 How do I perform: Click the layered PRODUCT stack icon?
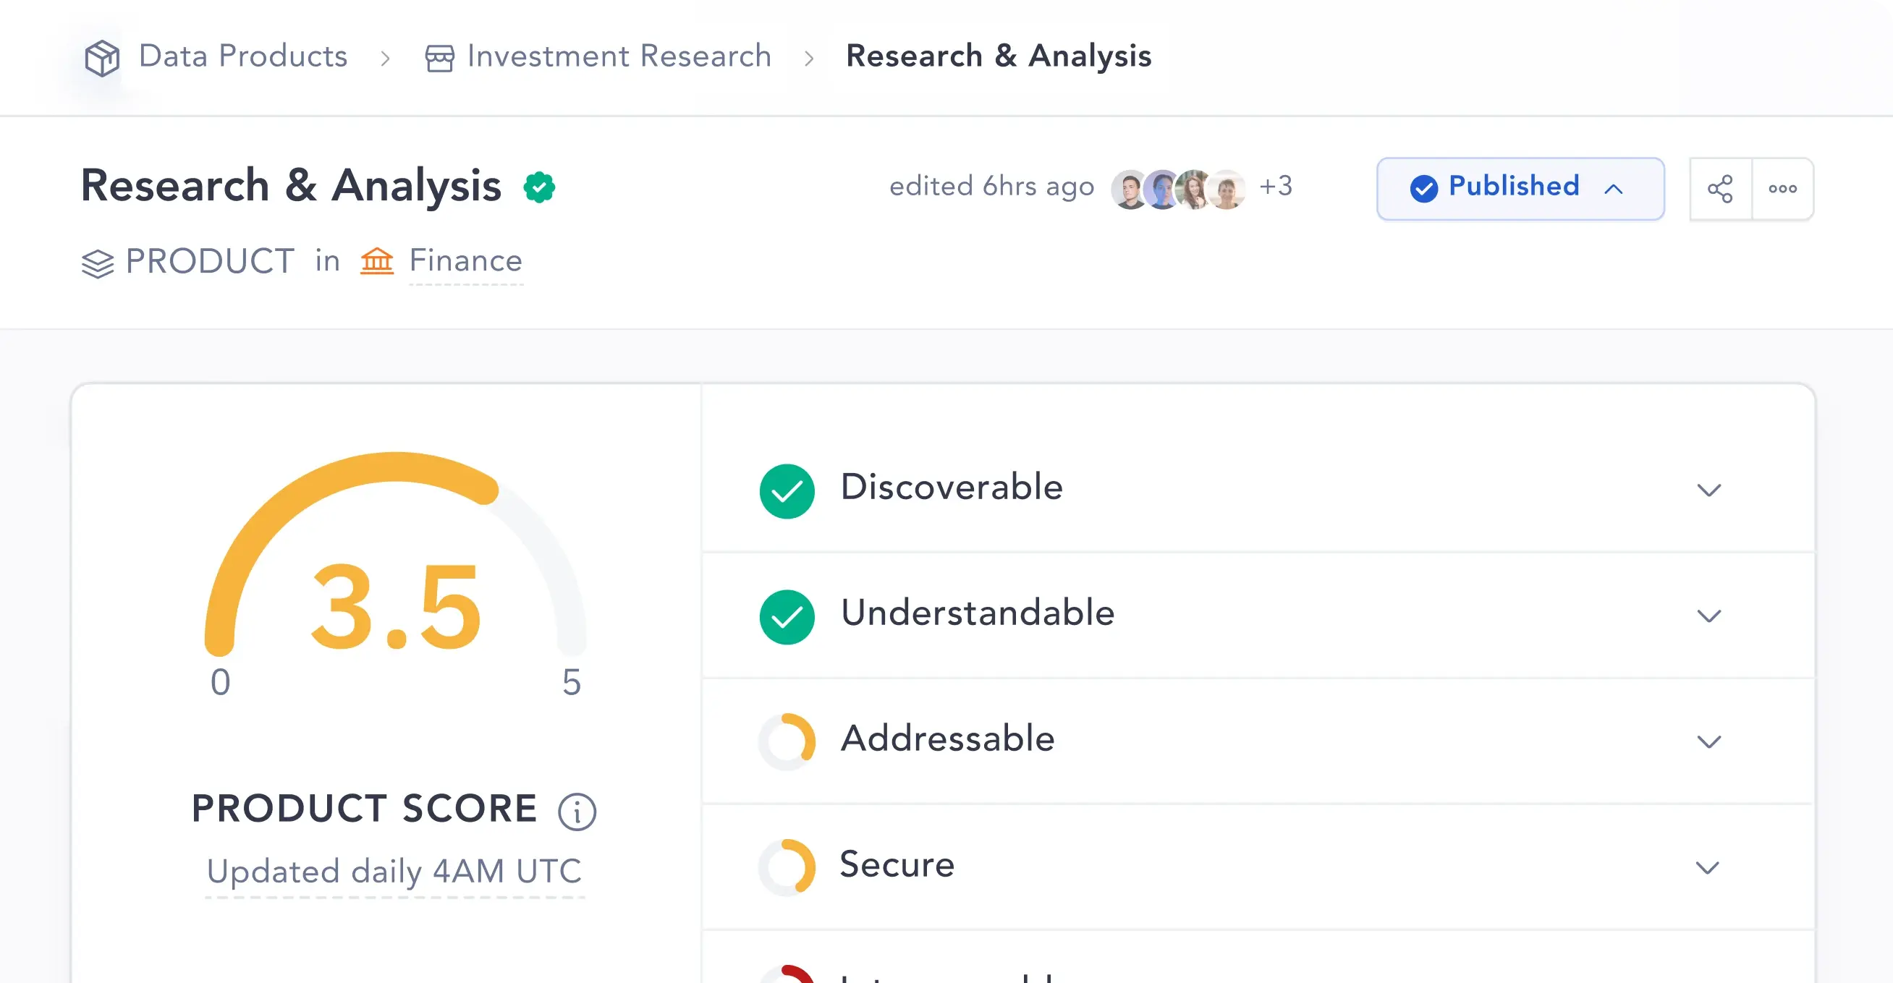click(98, 263)
